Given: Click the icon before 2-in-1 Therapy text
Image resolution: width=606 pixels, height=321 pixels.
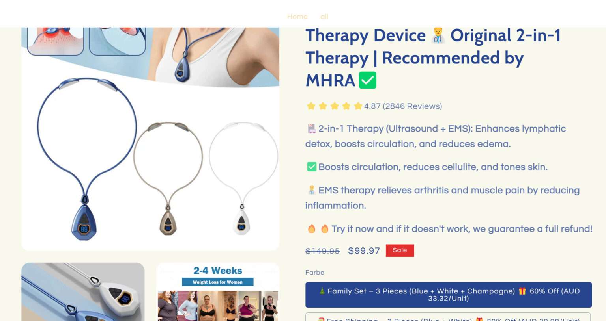Looking at the screenshot, I should coord(312,128).
